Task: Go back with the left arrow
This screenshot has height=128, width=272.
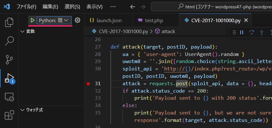Action: point(132,7)
